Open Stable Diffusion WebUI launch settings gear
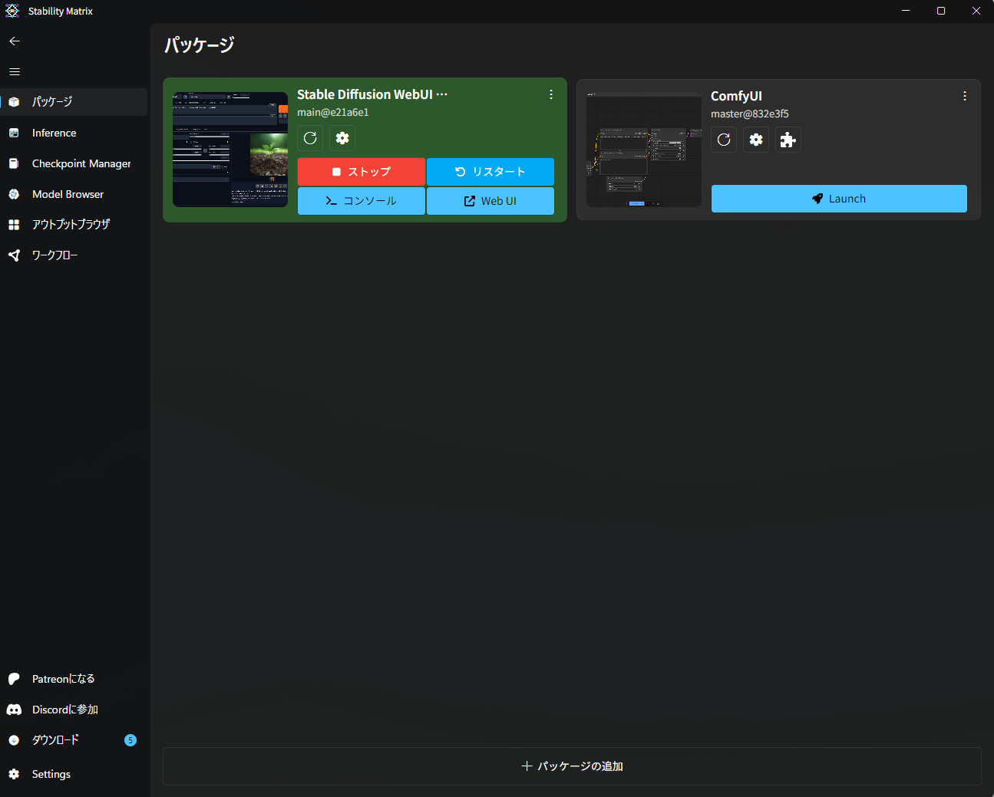 coord(342,138)
